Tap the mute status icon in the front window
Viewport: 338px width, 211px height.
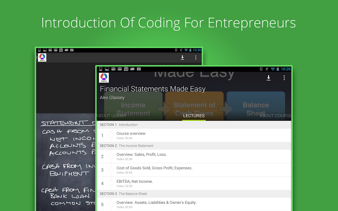pyautogui.click(x=267, y=69)
